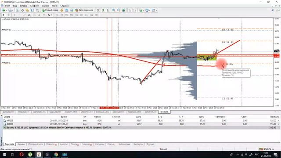Expand the Templates dropdown arrow
281x158 pixels.
coord(156,10)
